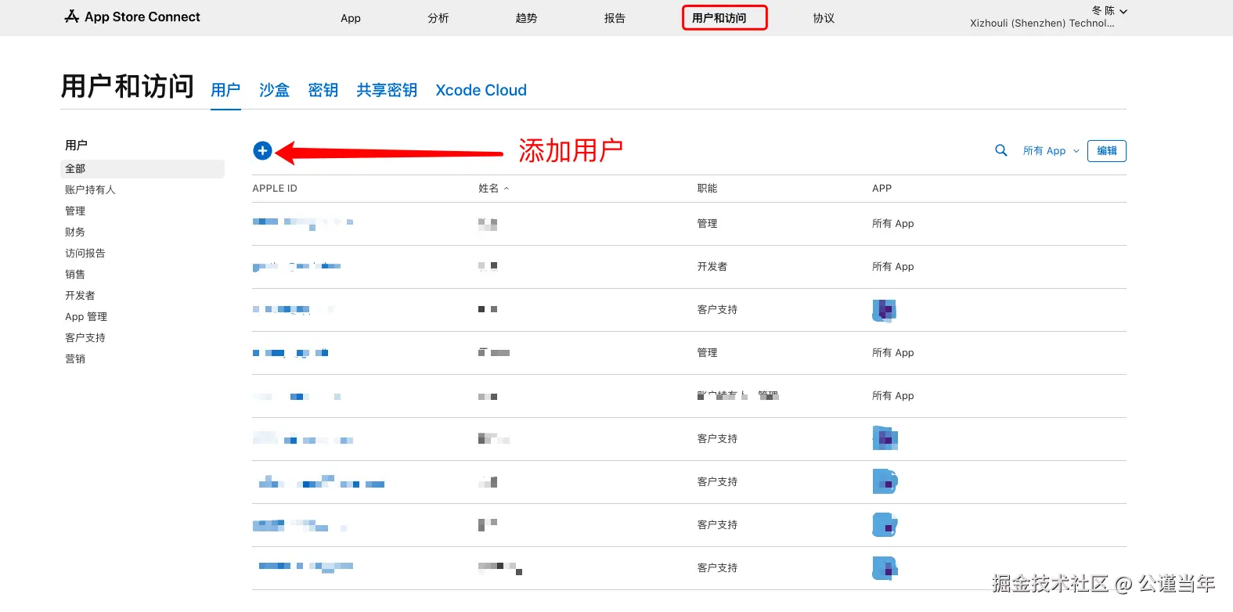Click the blue plus add-user icon
This screenshot has height=612, width=1233.
coord(262,151)
